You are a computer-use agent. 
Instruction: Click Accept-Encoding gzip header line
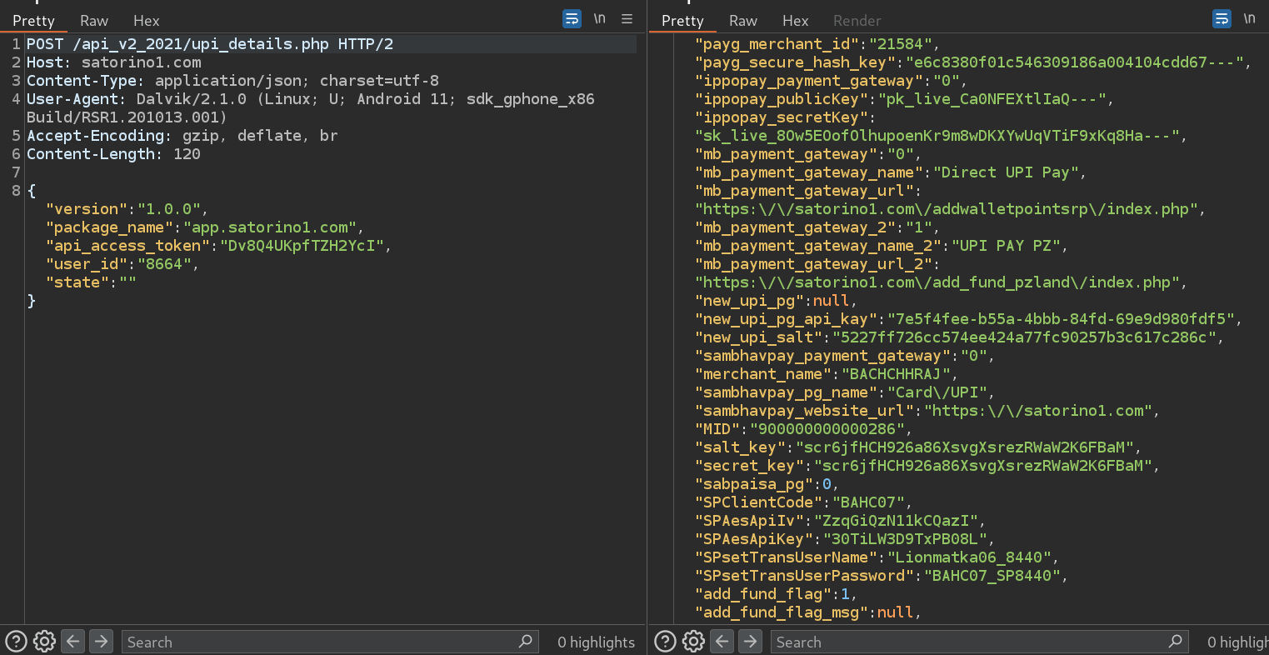182,136
